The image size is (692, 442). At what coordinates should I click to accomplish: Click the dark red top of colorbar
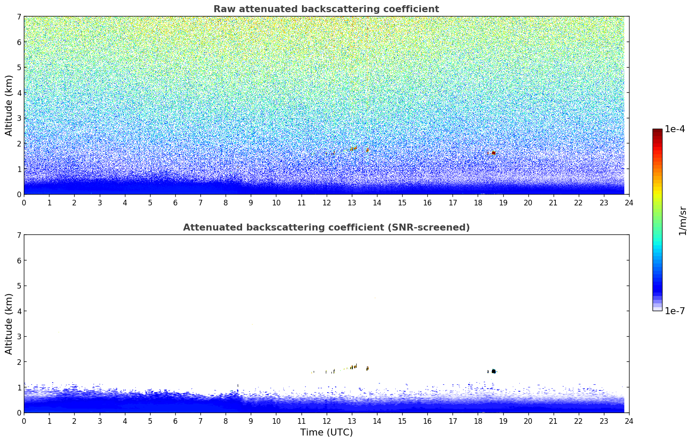[x=657, y=132]
